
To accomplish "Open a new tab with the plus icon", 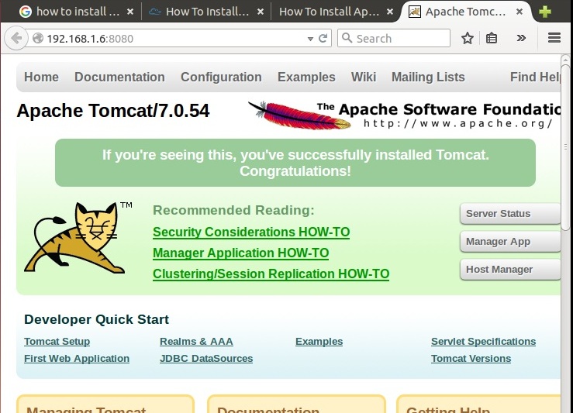I will pos(544,12).
